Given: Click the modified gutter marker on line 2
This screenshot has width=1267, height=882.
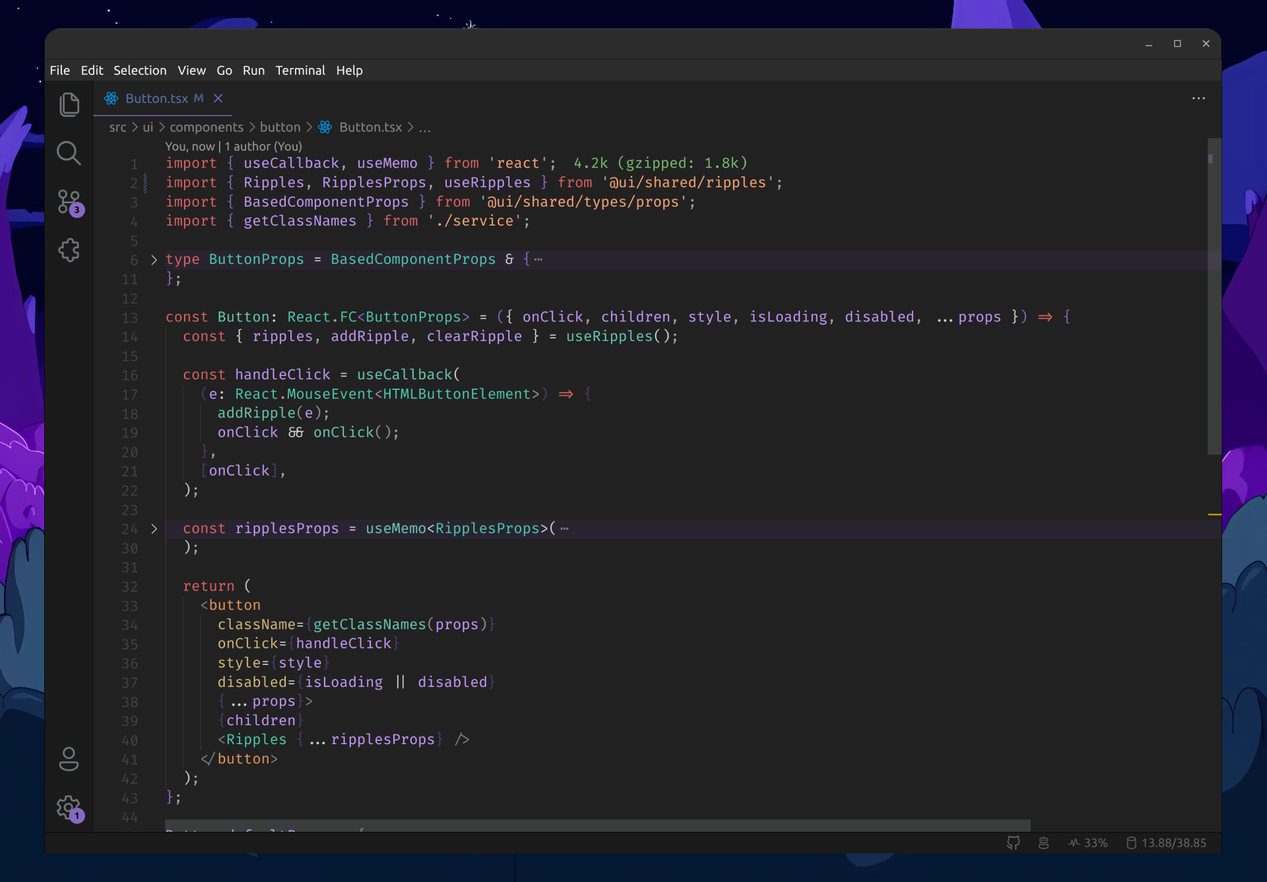Looking at the screenshot, I should click(x=145, y=183).
